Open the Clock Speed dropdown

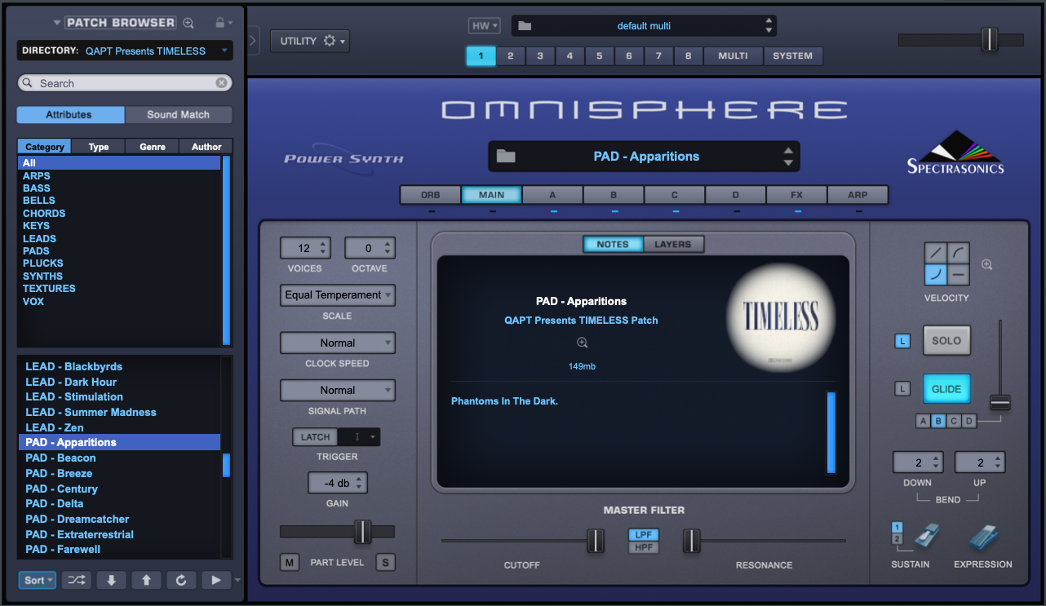click(x=338, y=343)
